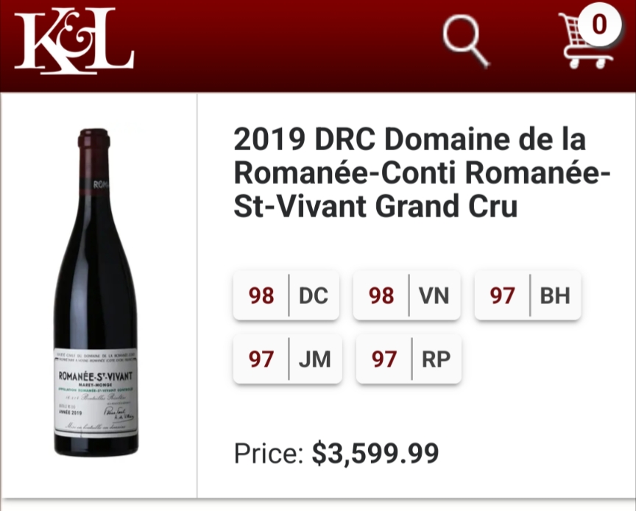
Task: Open the 97 RP rating badge
Action: 409,359
